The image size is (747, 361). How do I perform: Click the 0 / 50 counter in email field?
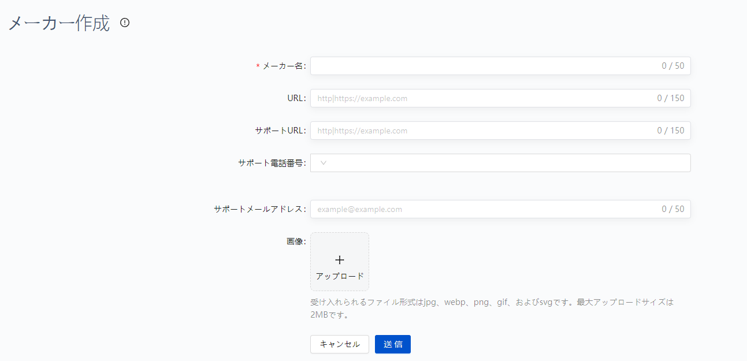tap(672, 209)
